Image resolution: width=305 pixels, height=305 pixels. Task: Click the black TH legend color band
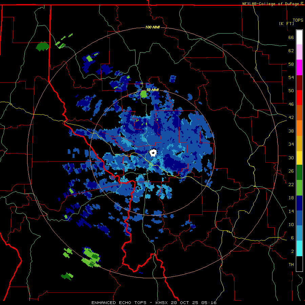click(x=299, y=264)
